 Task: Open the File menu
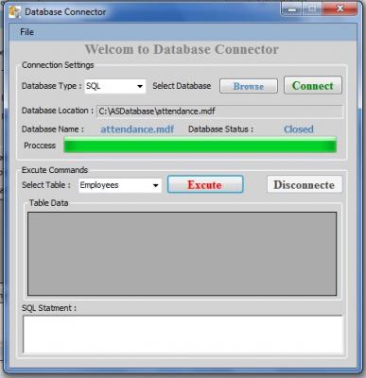(x=26, y=32)
